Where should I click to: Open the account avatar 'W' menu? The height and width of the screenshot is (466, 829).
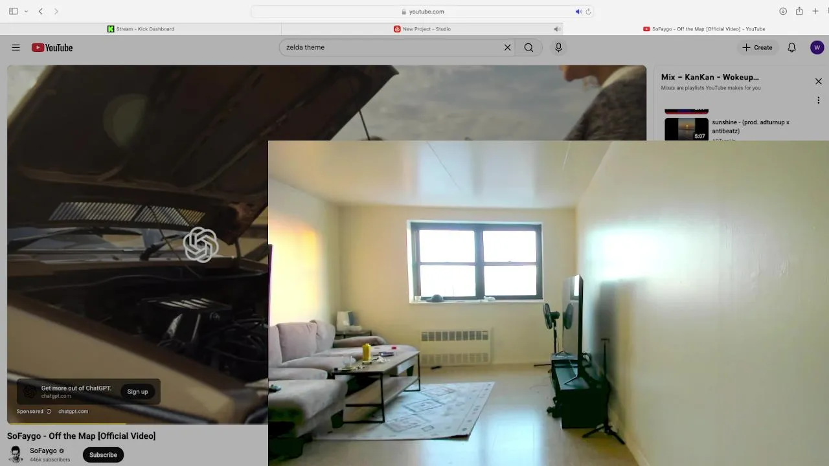click(x=817, y=47)
